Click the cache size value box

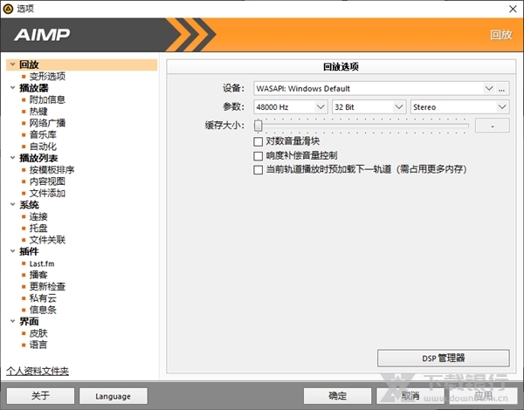pyautogui.click(x=493, y=126)
